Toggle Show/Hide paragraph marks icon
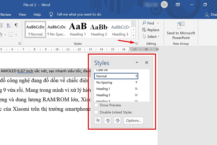Screen dimensions: 217x145 16,26
